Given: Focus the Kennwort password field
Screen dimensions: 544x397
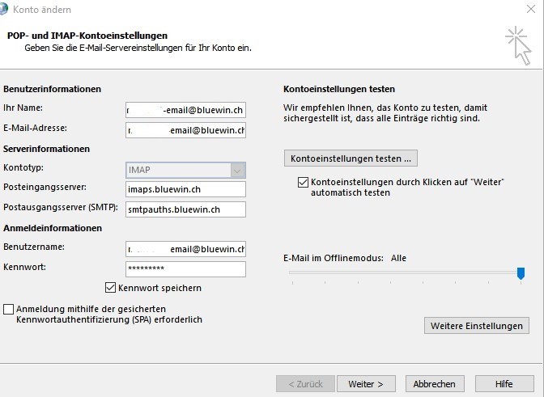Looking at the screenshot, I should [x=185, y=269].
